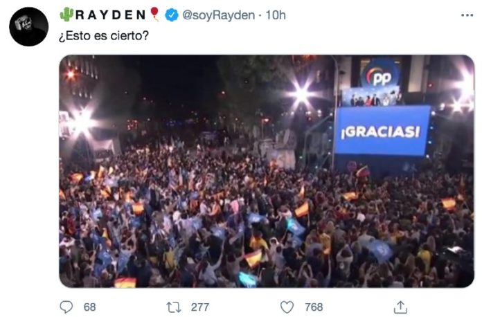Image resolution: width=482 pixels, height=317 pixels.
Task: Open the tweet via 10h timestamp
Action: pos(276,15)
